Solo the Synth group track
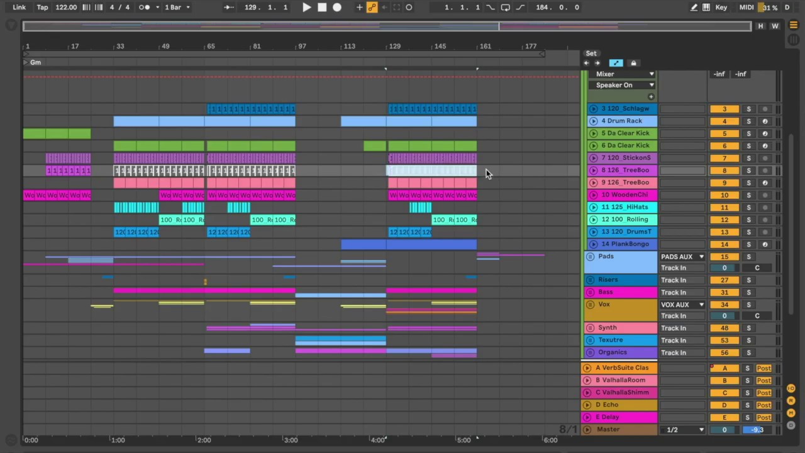 tap(748, 328)
